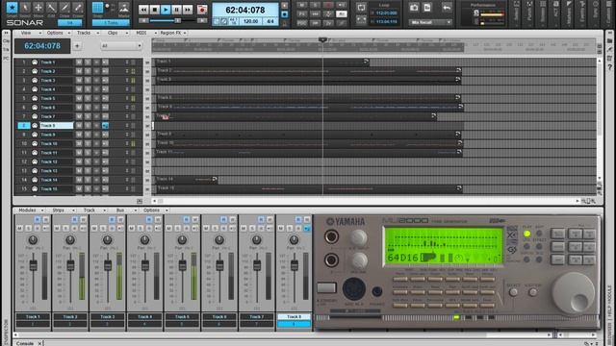Activate the Move tool
Viewport: 616px width, 346px height.
[x=38, y=7]
